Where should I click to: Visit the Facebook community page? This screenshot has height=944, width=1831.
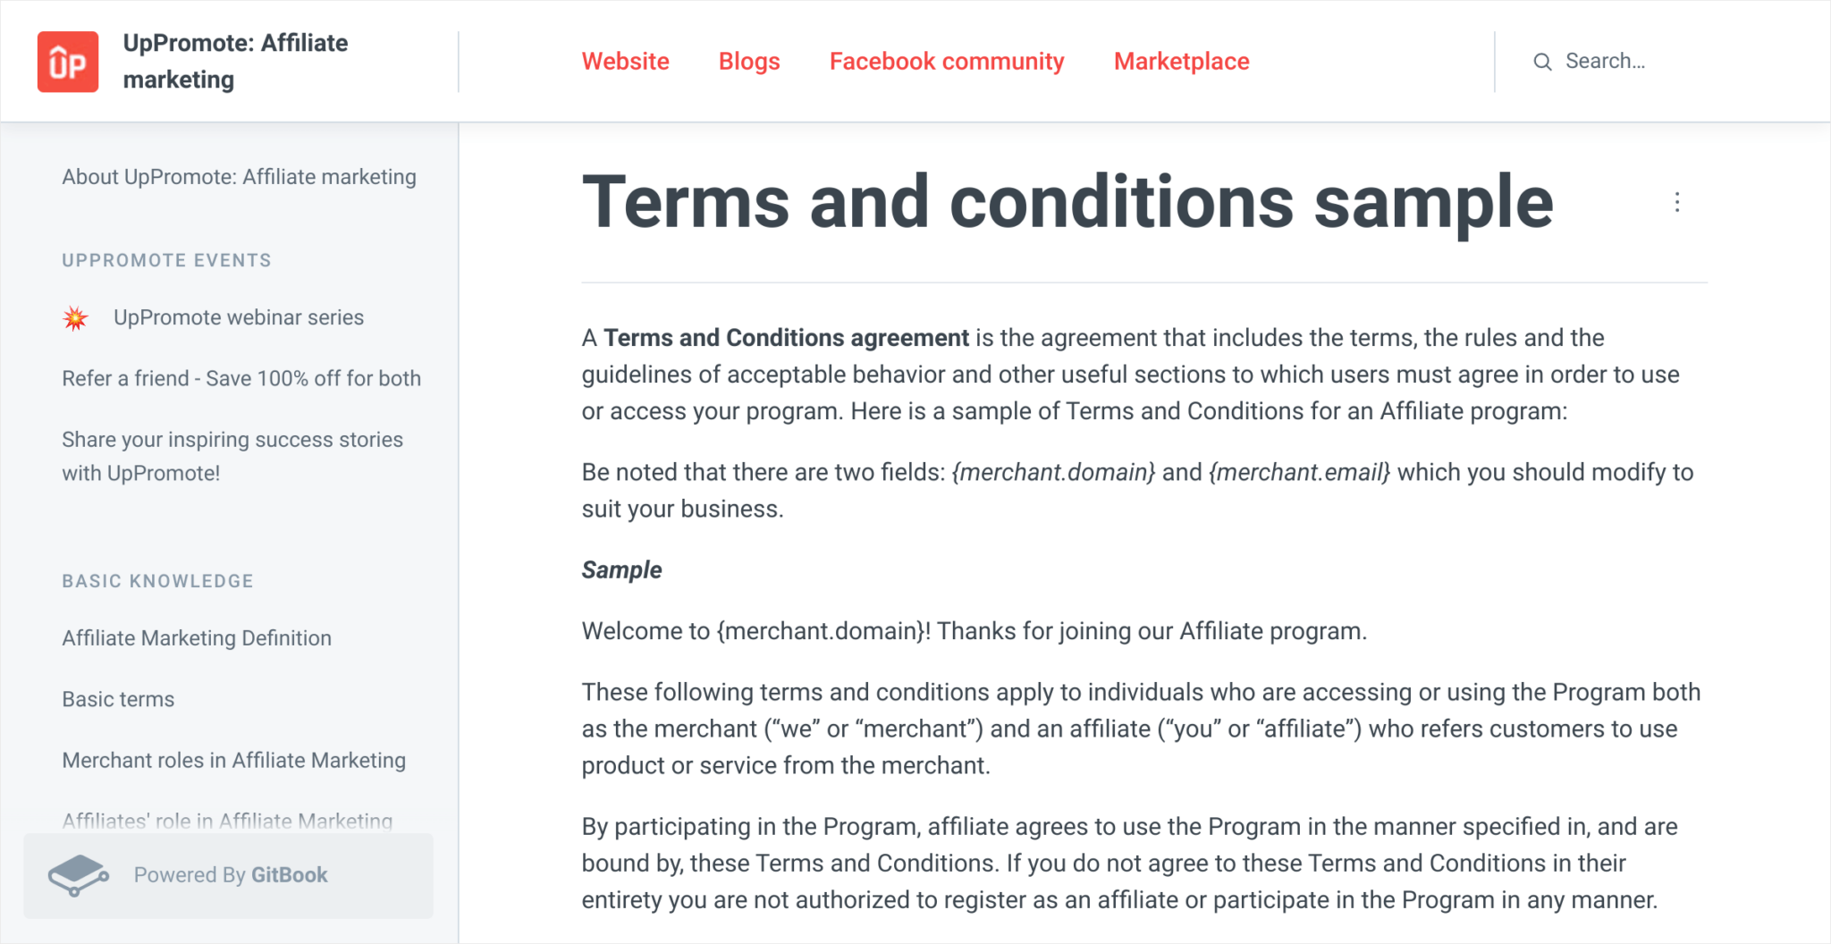(946, 61)
